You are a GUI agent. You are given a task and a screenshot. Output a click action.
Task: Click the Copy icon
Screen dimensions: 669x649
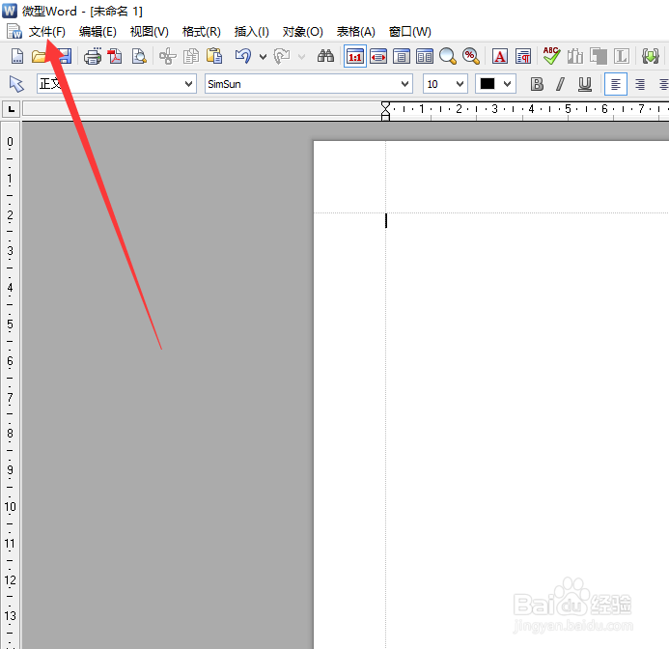191,56
